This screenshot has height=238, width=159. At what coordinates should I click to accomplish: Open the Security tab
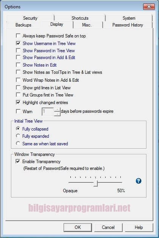(30, 18)
